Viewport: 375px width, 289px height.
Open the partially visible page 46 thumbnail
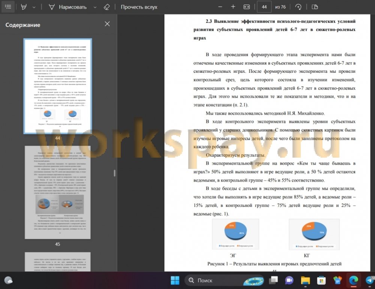tap(58, 262)
